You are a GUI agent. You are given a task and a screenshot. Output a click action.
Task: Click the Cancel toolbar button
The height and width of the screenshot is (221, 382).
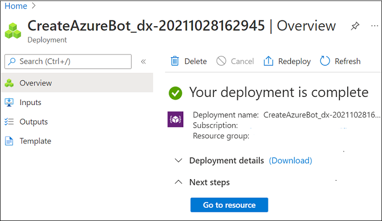pos(235,61)
